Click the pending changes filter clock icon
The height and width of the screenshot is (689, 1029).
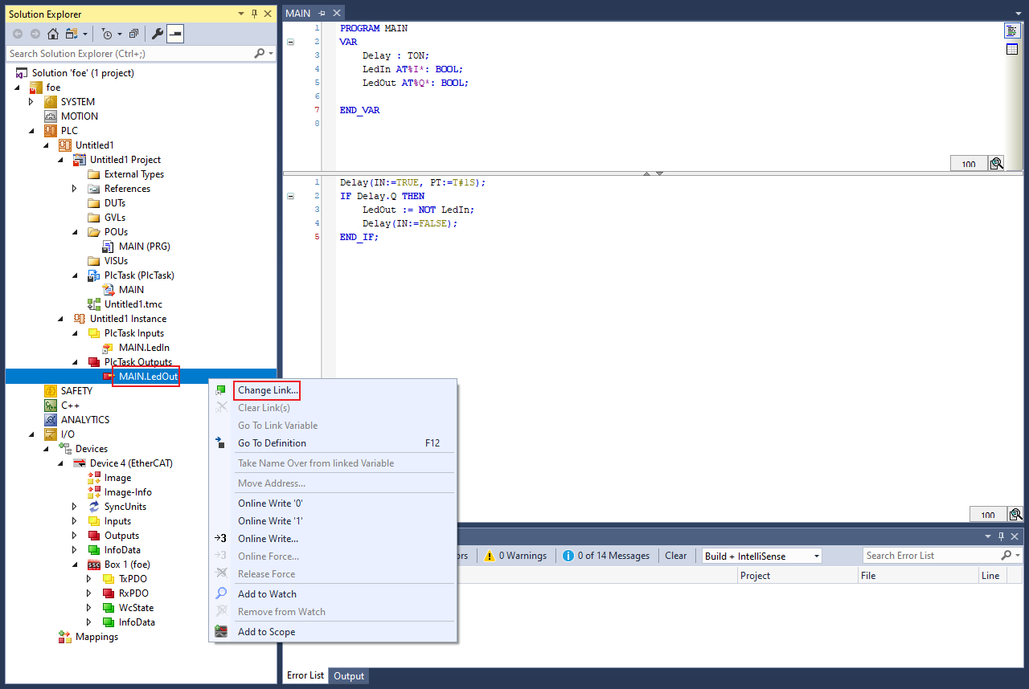[106, 34]
